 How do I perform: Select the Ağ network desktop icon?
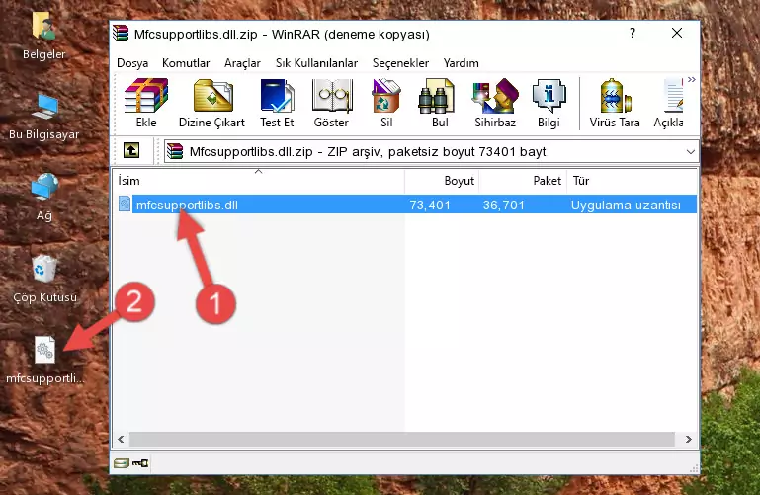pos(44,198)
